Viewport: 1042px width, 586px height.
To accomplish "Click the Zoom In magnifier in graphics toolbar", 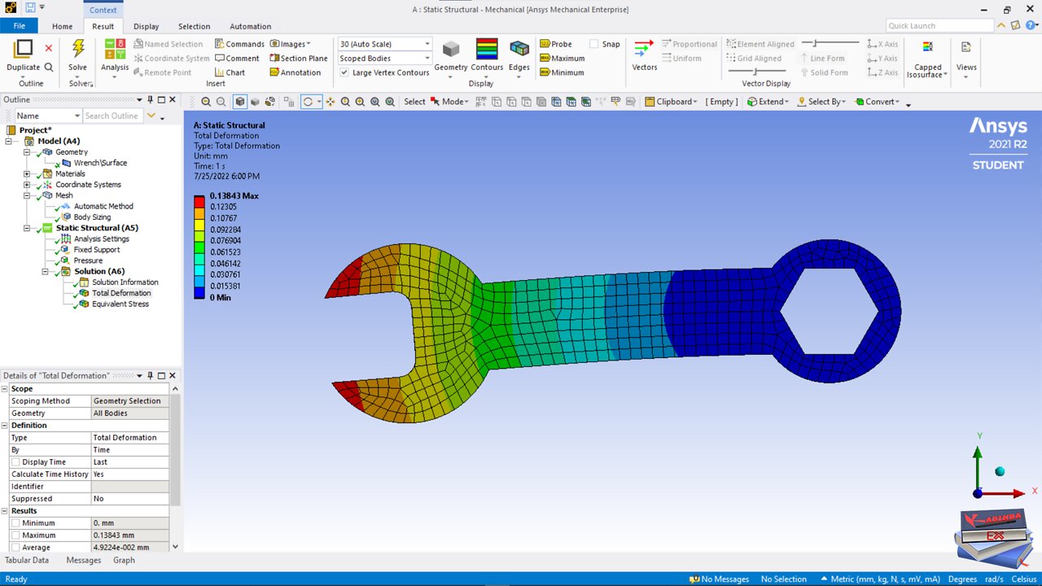I will [206, 102].
